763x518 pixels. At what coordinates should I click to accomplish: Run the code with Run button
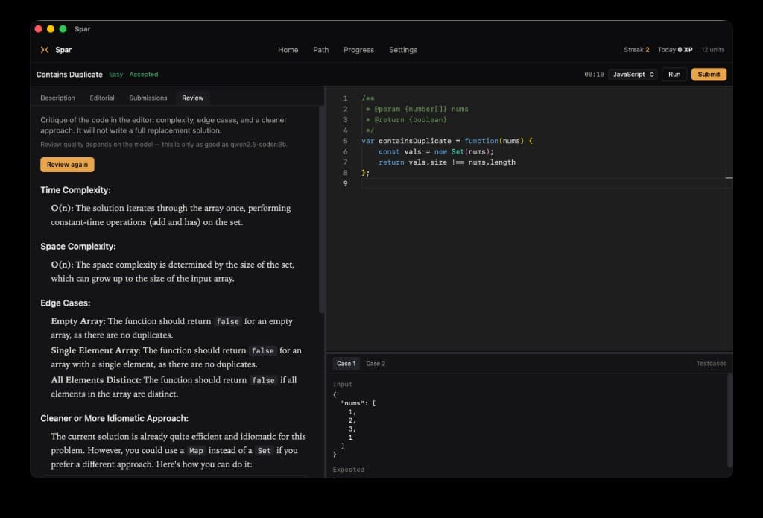pos(674,74)
